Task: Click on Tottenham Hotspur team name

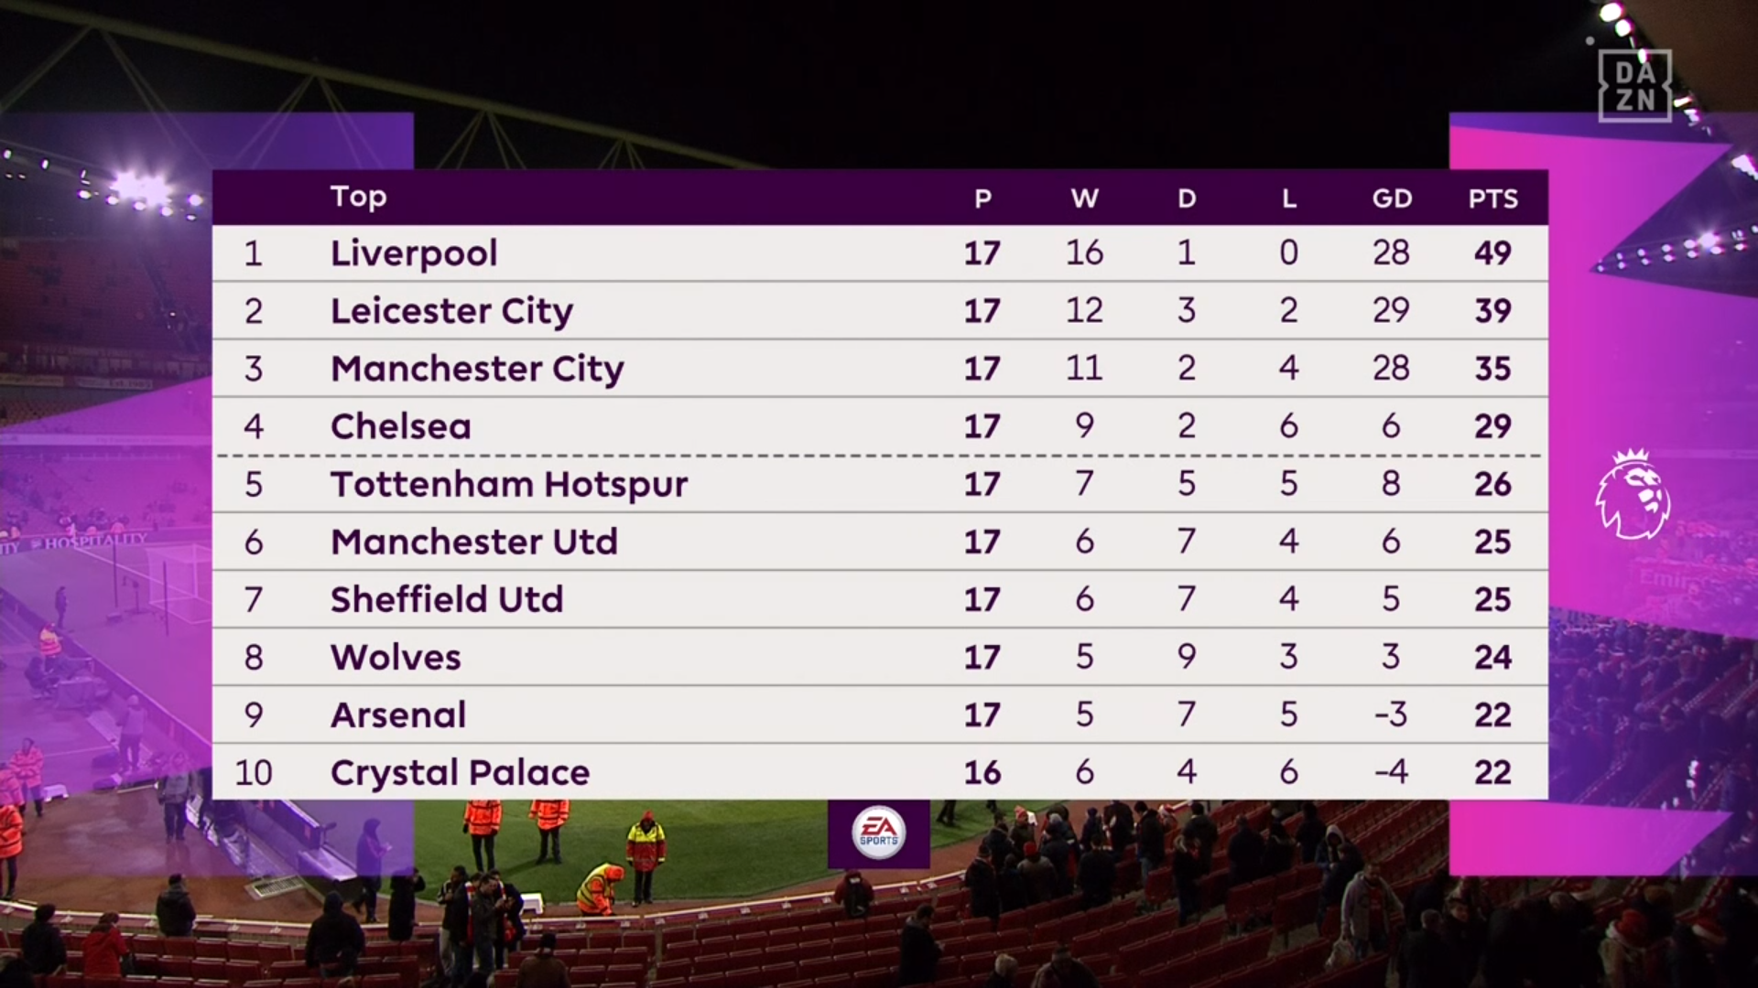Action: point(509,484)
